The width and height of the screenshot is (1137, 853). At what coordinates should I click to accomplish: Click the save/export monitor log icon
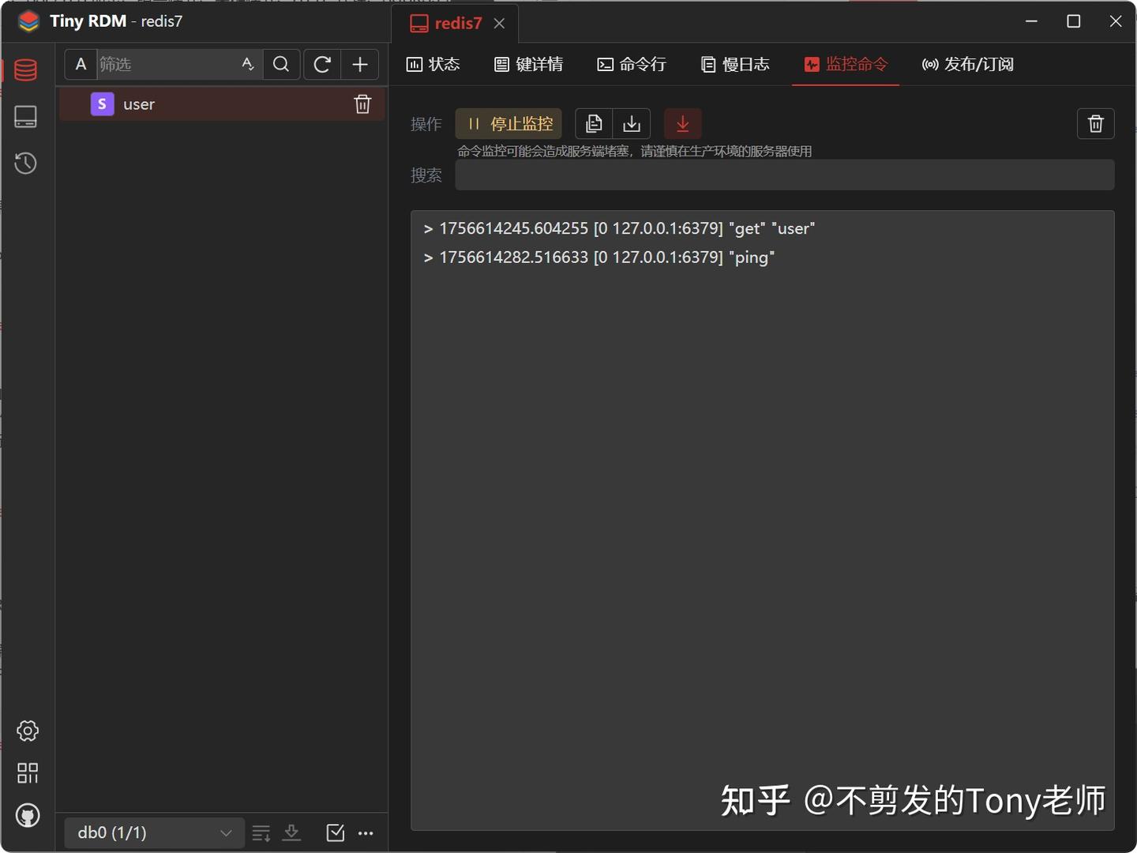pyautogui.click(x=631, y=123)
